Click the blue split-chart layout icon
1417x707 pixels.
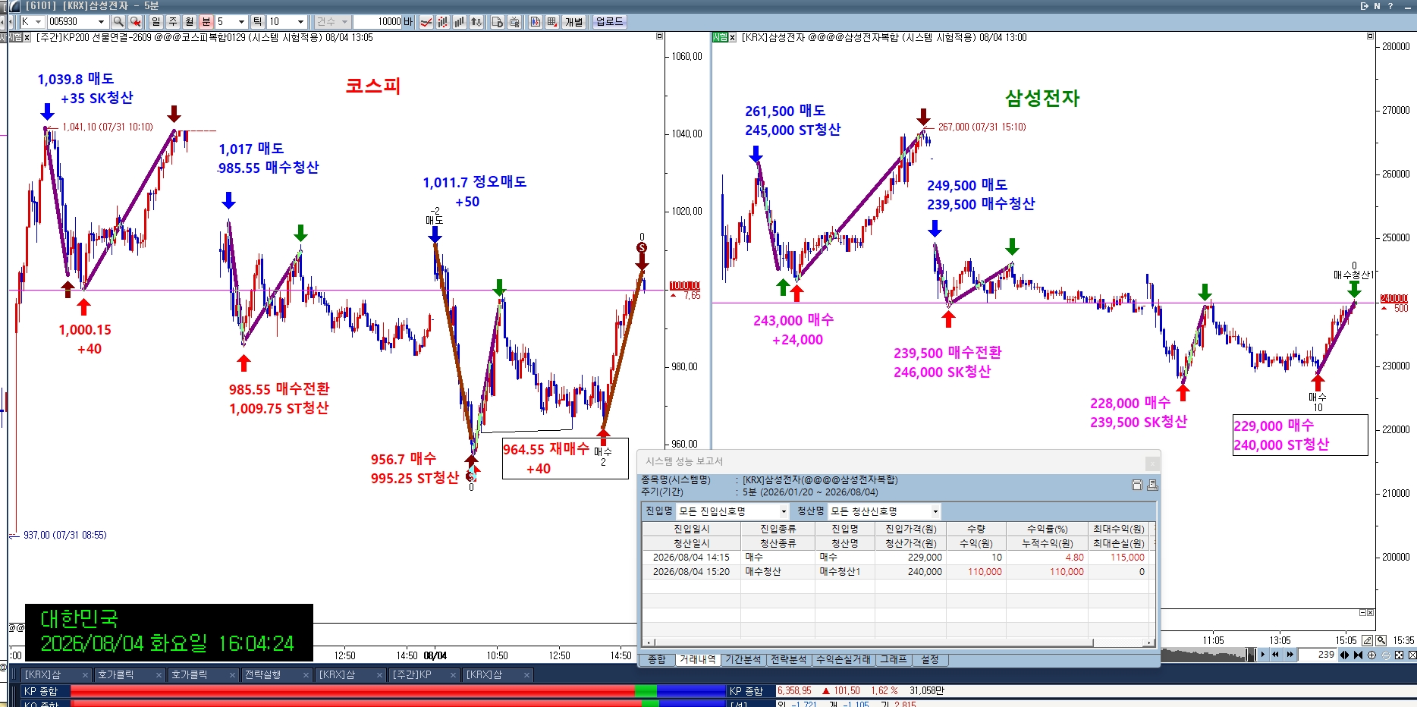click(x=536, y=22)
